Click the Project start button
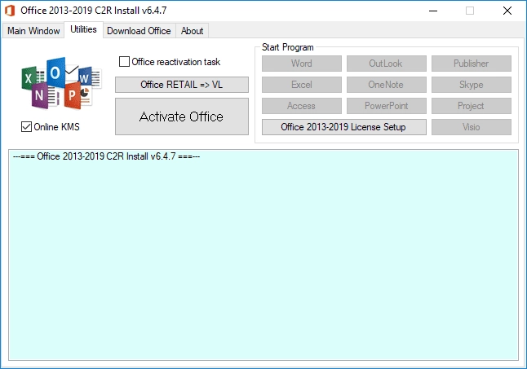Viewport: 527px width, 369px height. click(x=472, y=106)
